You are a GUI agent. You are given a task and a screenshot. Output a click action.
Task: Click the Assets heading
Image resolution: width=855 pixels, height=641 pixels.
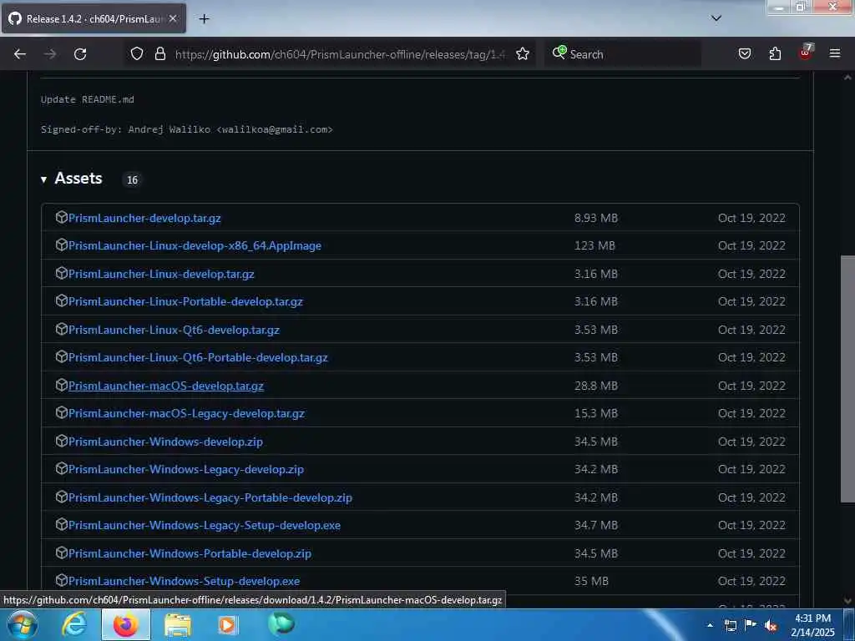click(x=78, y=179)
